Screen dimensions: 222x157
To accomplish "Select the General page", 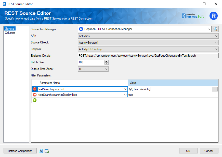I will click(x=10, y=29).
